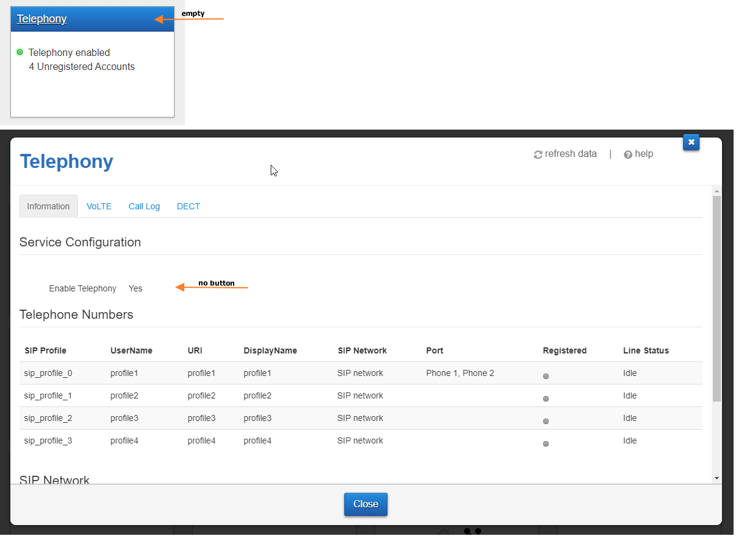
Task: Click the 4 Unregistered Accounts text
Action: pyautogui.click(x=82, y=67)
